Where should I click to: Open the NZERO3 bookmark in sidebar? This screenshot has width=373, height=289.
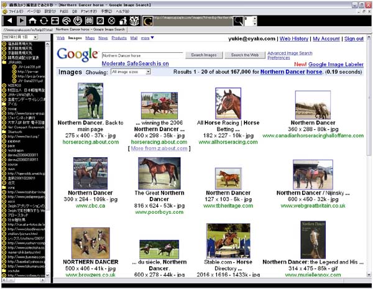click(x=15, y=85)
